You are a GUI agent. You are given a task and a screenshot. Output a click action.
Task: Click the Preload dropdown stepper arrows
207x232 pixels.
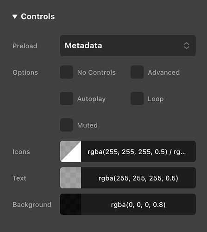tap(187, 45)
